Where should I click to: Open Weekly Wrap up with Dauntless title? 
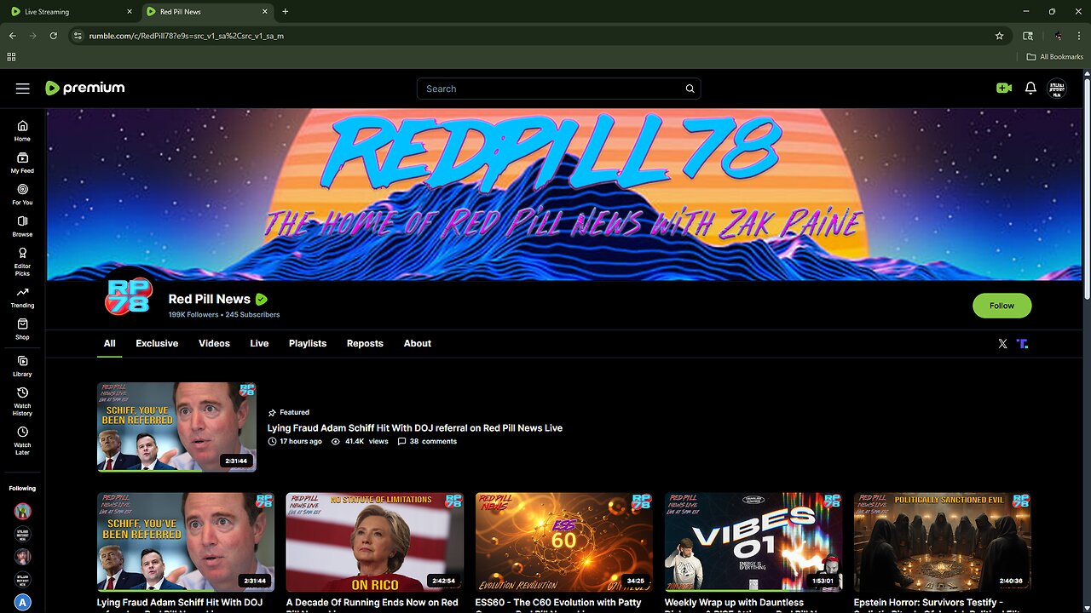734,603
